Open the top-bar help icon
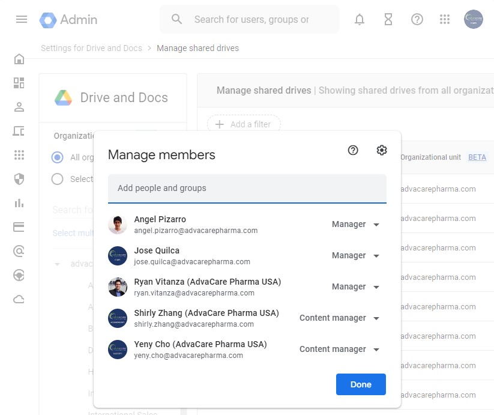 click(x=417, y=20)
